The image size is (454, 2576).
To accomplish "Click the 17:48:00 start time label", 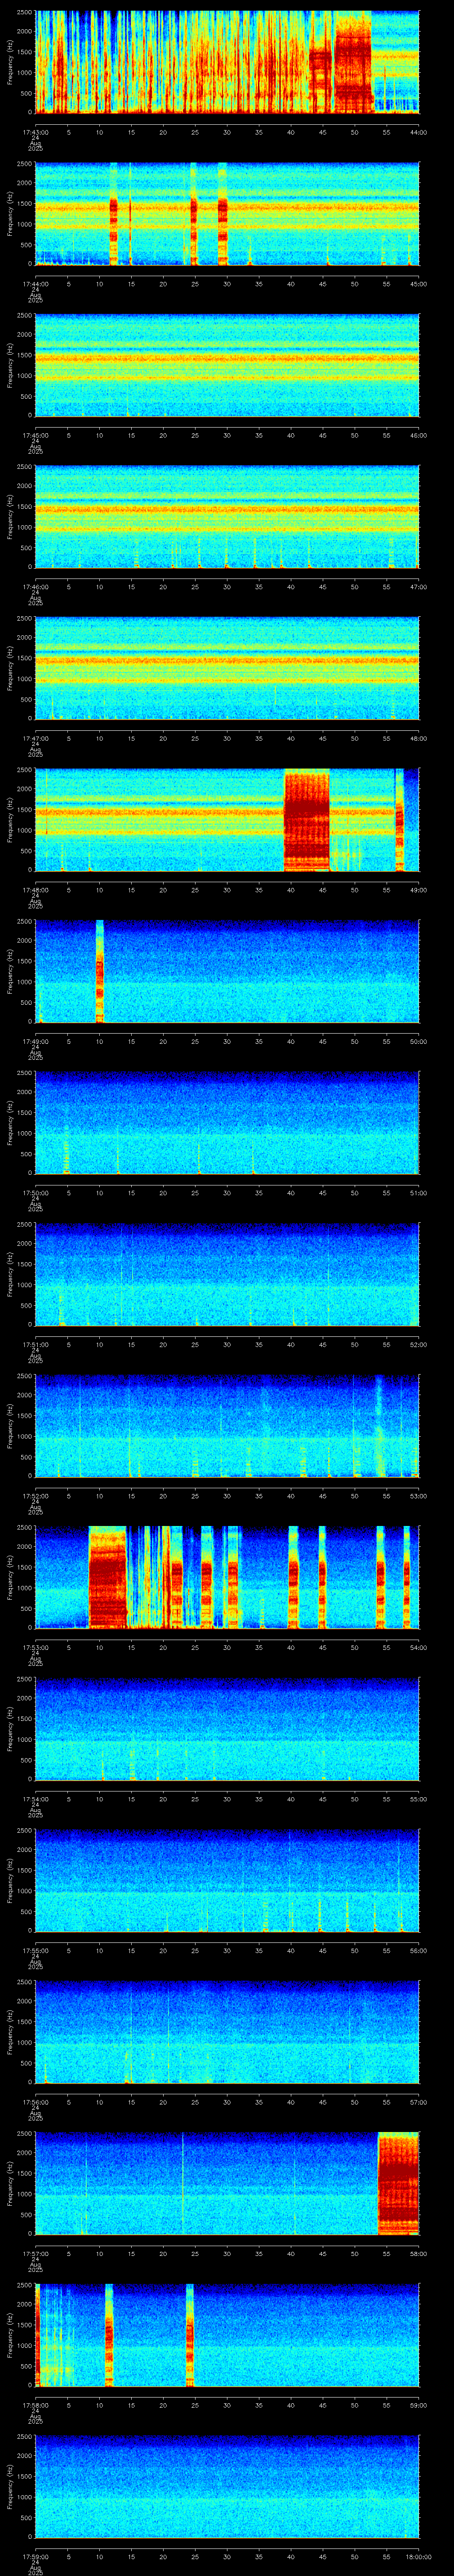I will click(36, 890).
